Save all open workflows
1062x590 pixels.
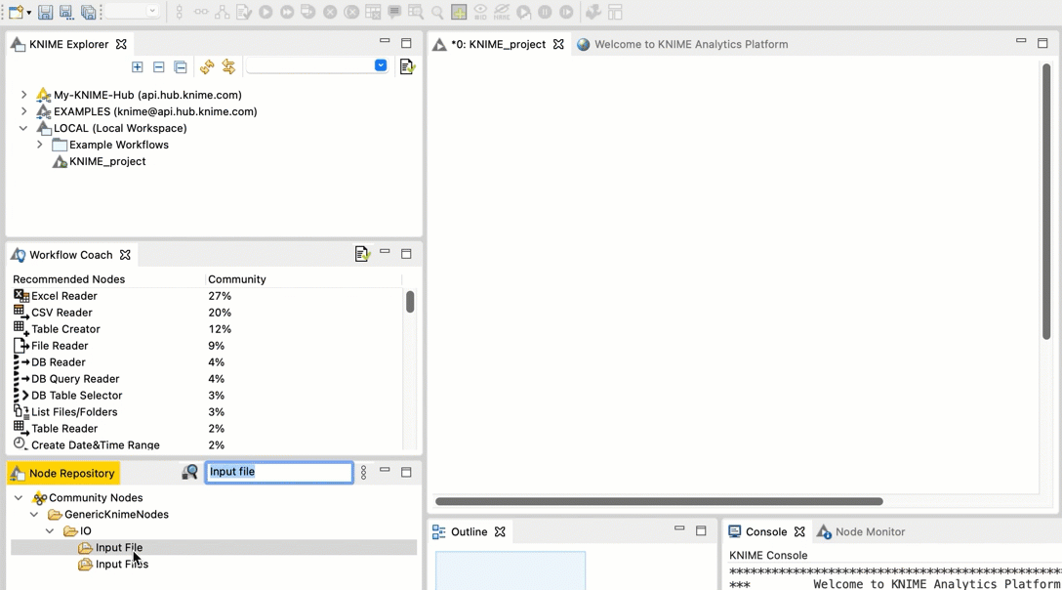pos(90,12)
